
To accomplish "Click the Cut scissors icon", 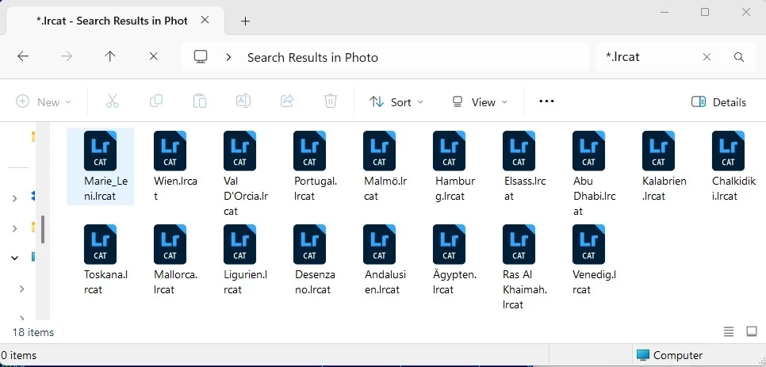I will [113, 101].
